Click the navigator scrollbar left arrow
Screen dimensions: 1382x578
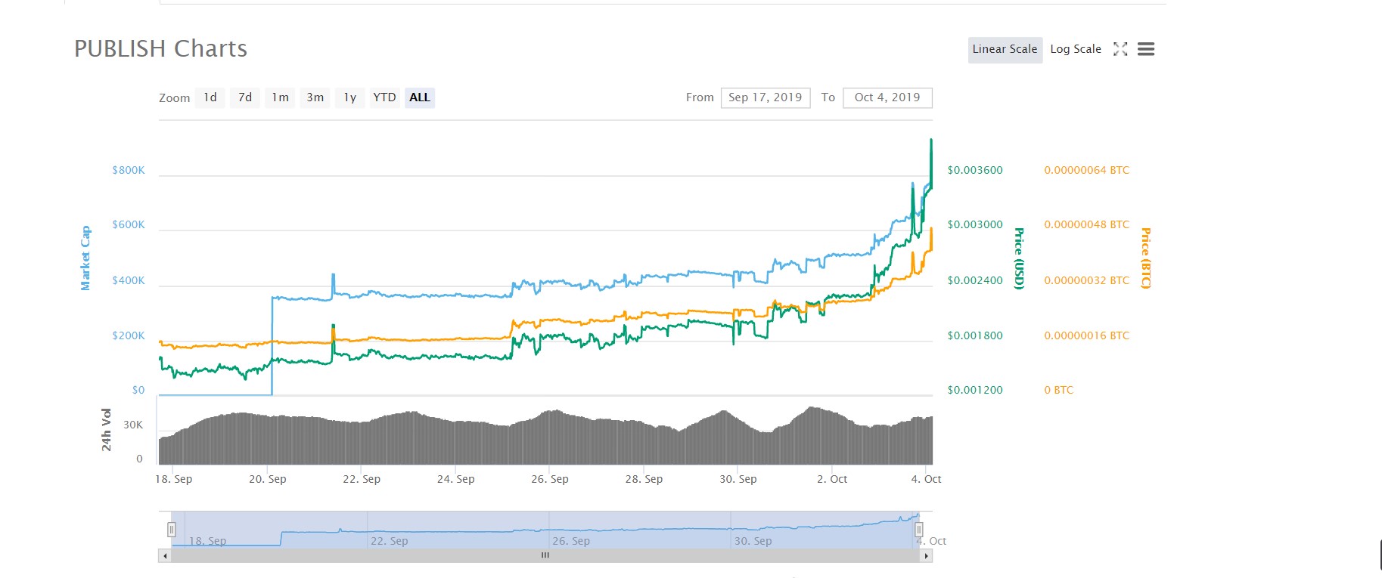coord(164,555)
